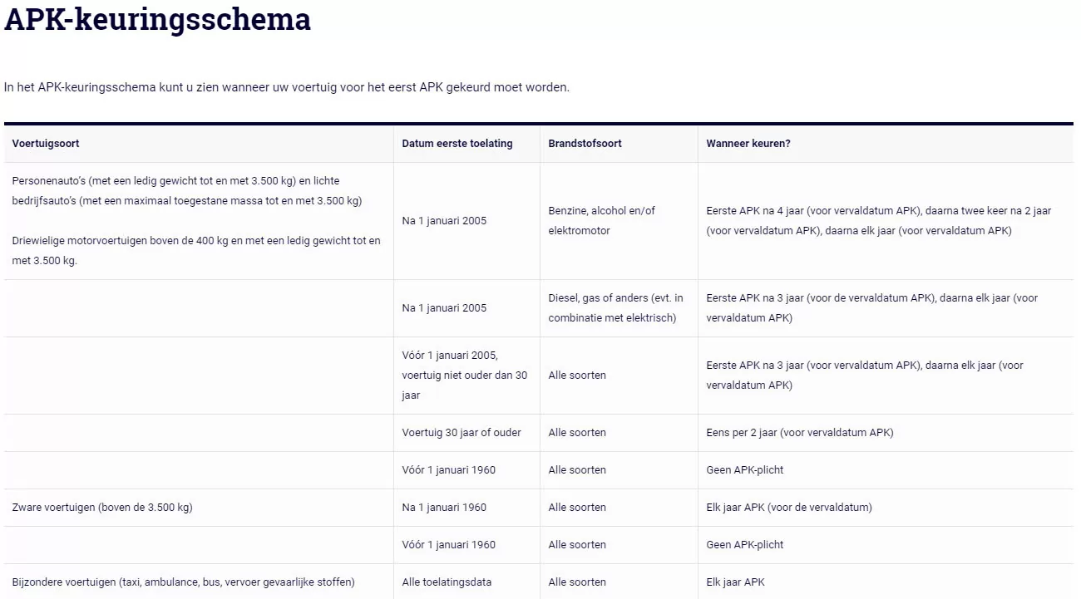Click Elk jaar APK (voor de vervaldatum) cell

pyautogui.click(x=788, y=508)
